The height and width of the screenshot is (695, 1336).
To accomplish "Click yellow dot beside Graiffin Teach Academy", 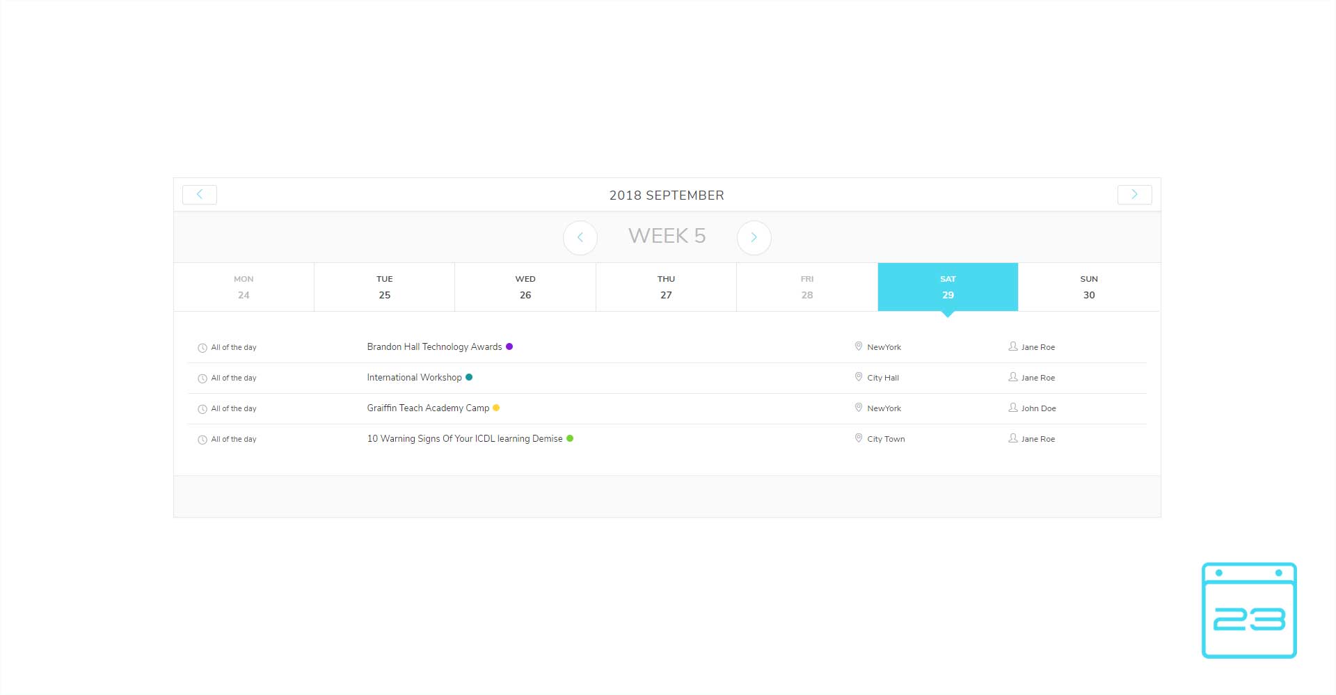I will tap(496, 408).
